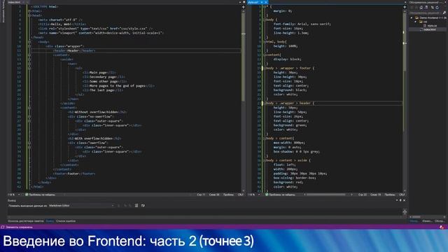Pin the style.css tab

tap(262, 2)
